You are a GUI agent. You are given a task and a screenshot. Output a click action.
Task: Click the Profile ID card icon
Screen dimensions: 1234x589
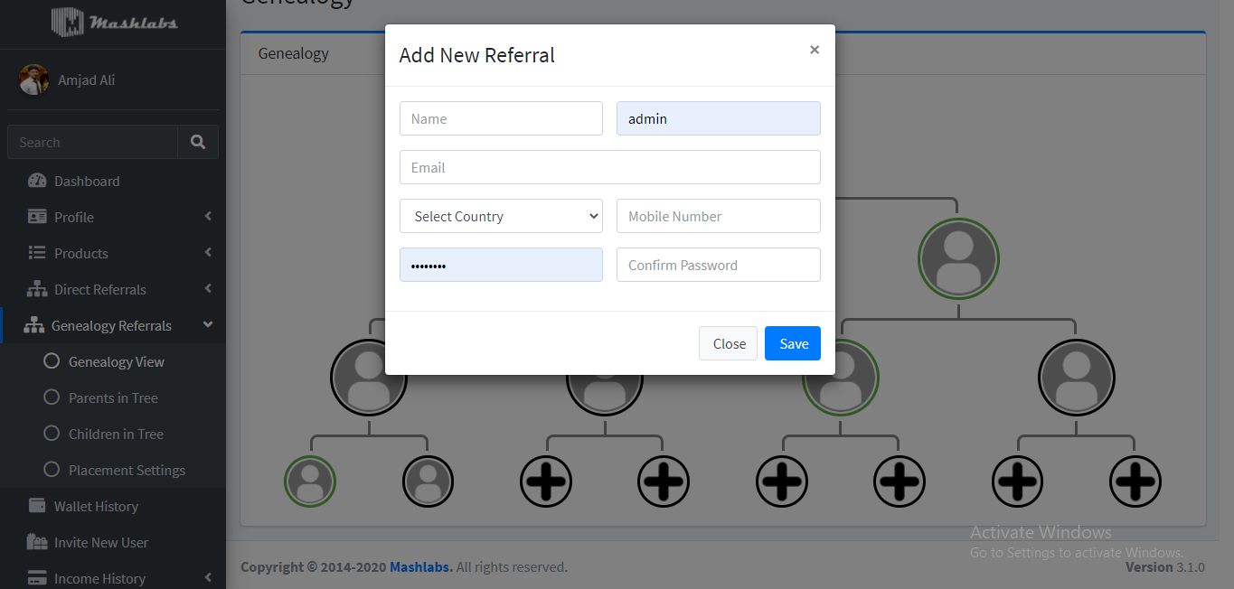[x=37, y=217]
